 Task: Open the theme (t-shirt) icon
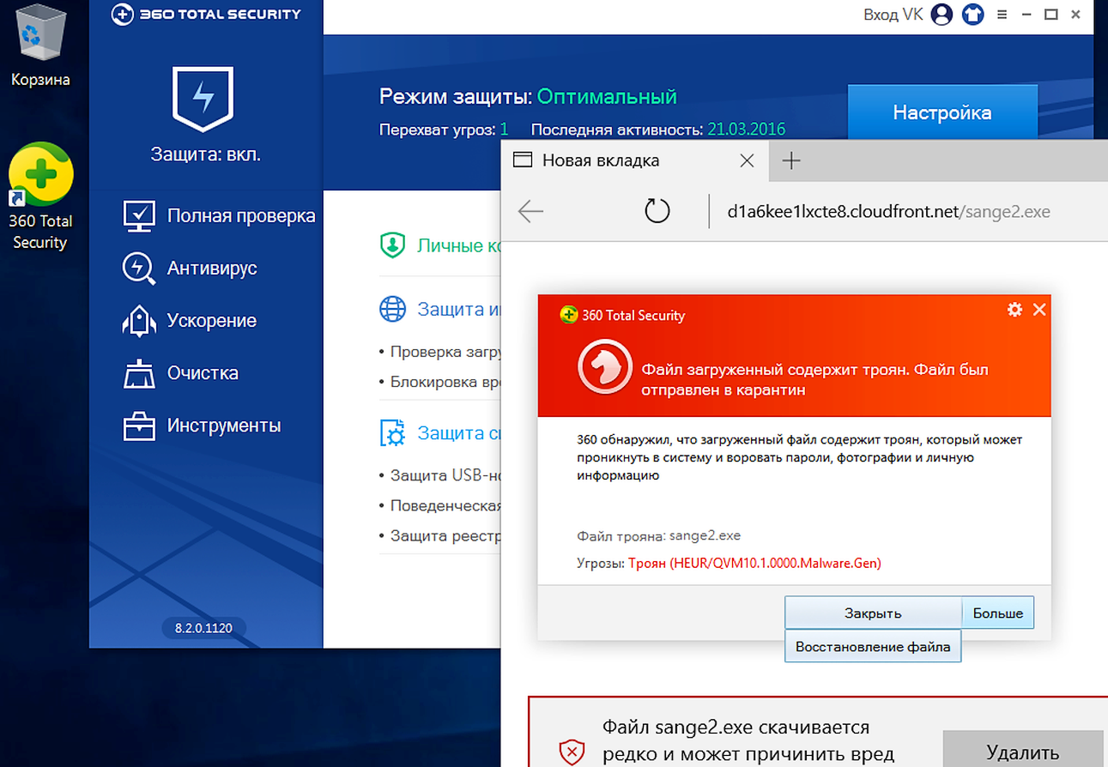pos(973,15)
